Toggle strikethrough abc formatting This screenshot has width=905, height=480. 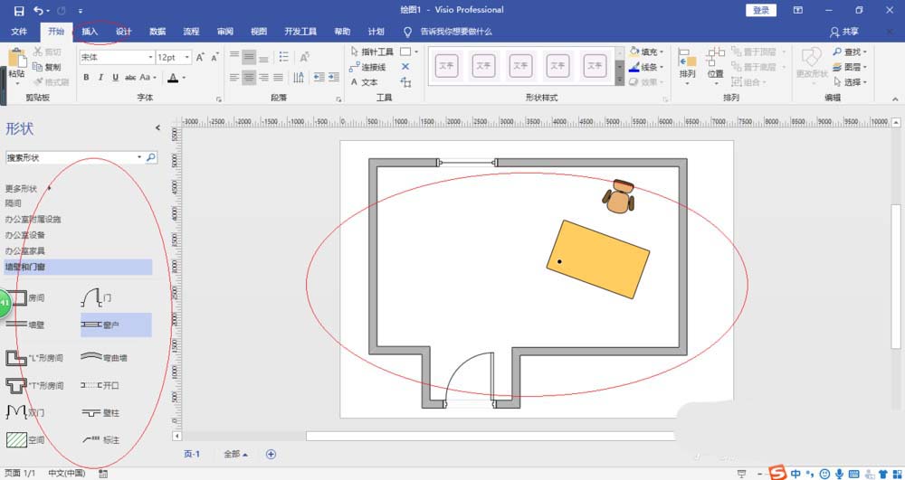130,77
